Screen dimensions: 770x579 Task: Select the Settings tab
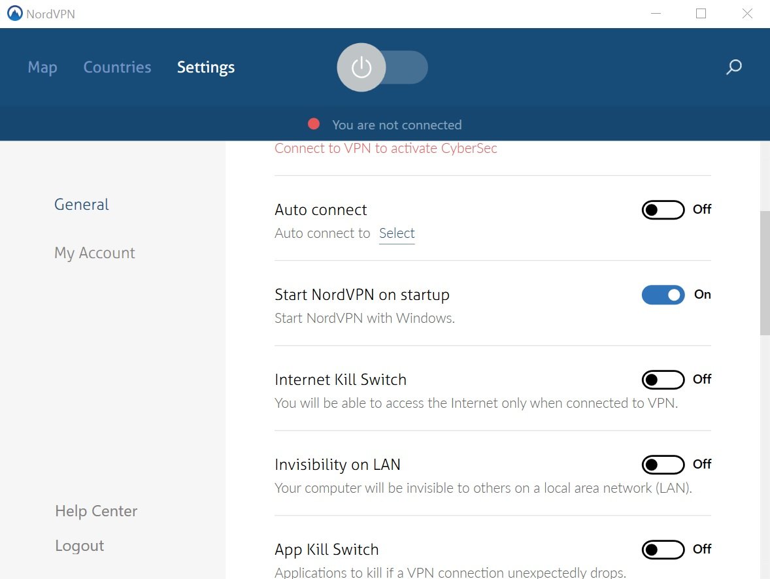click(206, 67)
